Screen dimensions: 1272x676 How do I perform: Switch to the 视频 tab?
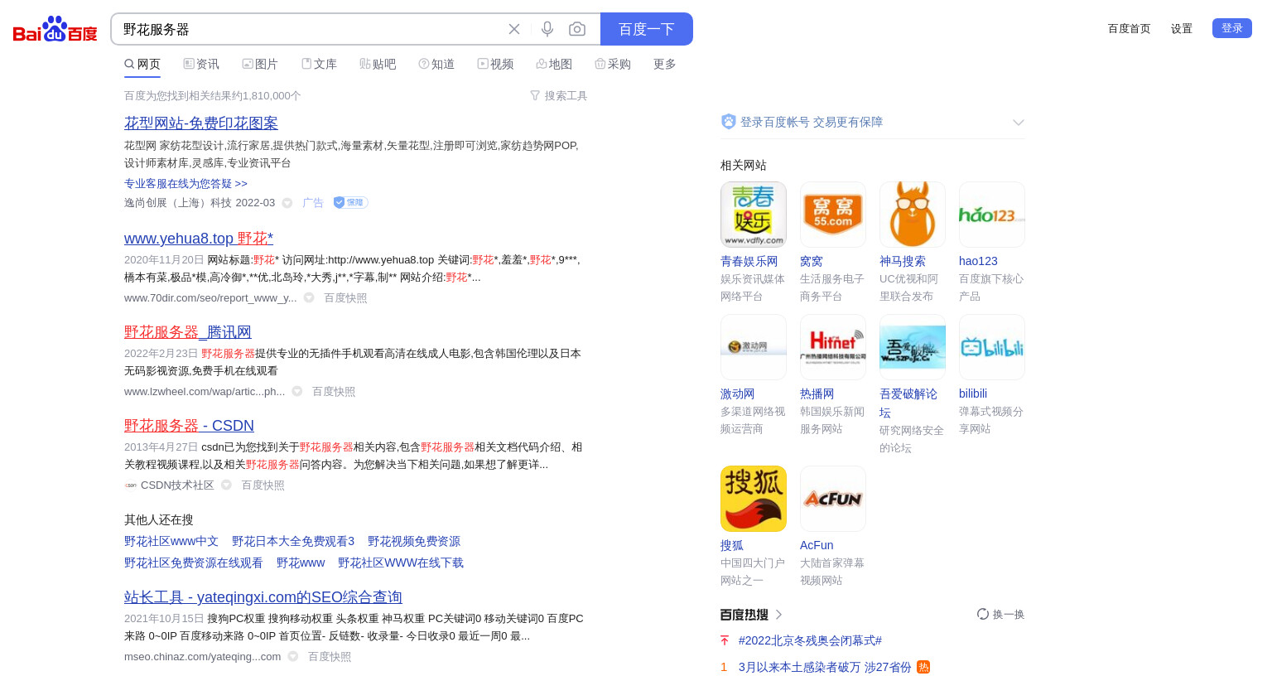point(495,64)
